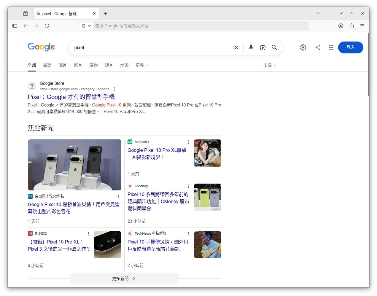
Task: Switch to the 新聞 news tab
Action: click(47, 65)
